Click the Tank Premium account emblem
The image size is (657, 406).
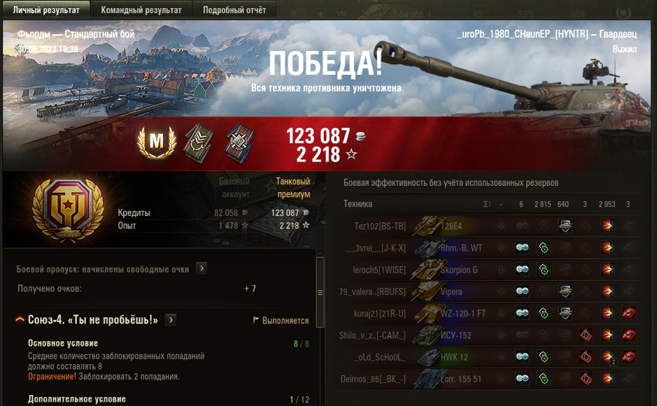coord(68,211)
